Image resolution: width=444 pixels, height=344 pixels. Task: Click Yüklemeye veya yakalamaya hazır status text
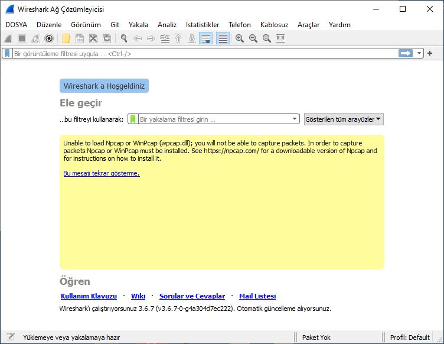tap(71, 337)
